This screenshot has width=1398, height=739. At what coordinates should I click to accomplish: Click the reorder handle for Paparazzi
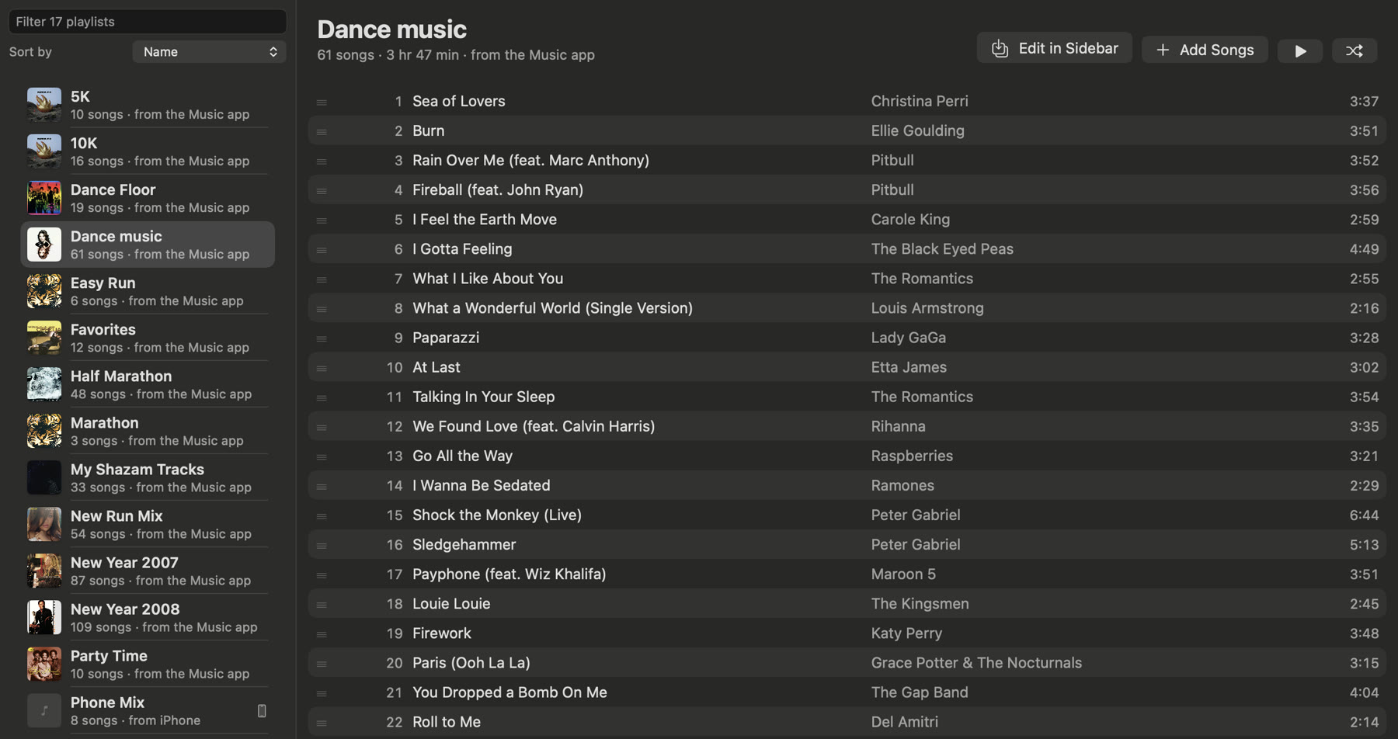pos(322,338)
